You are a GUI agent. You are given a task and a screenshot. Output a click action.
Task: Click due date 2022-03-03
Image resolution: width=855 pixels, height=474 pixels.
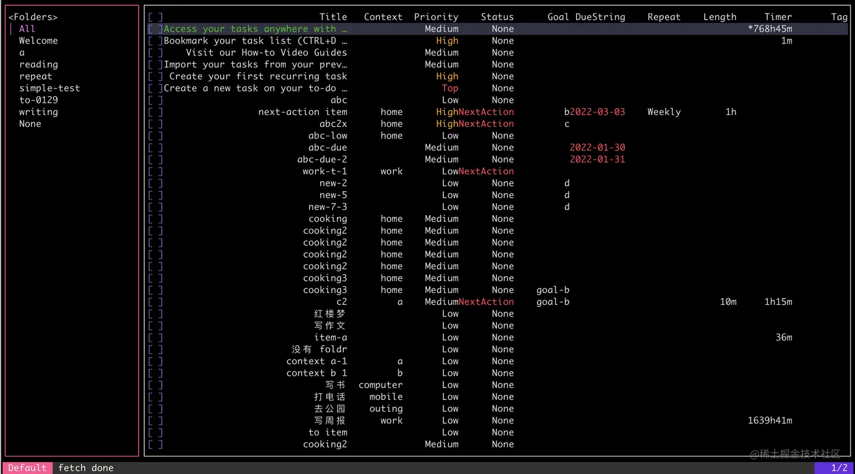click(597, 112)
